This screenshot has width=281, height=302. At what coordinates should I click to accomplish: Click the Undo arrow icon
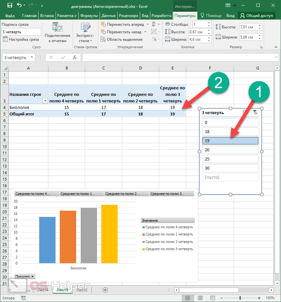point(19,6)
